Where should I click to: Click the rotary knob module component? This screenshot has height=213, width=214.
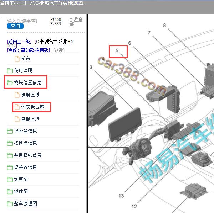coord(202,160)
